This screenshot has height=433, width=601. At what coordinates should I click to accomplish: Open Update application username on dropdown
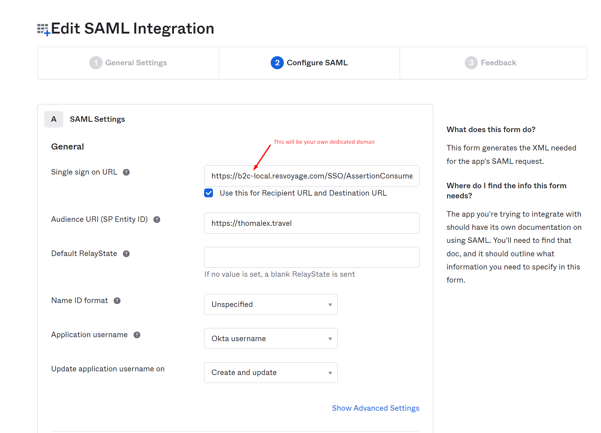pyautogui.click(x=270, y=373)
